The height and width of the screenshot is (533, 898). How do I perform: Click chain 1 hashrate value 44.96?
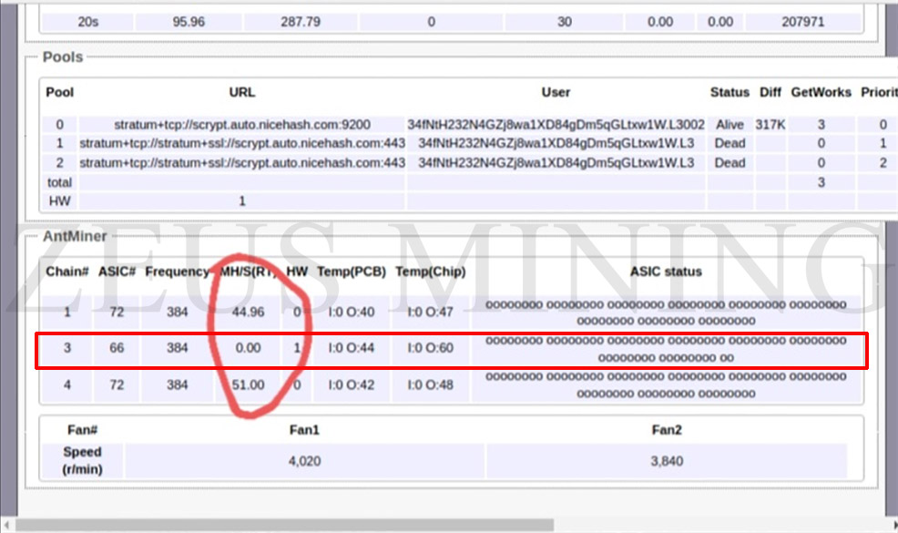click(x=247, y=312)
